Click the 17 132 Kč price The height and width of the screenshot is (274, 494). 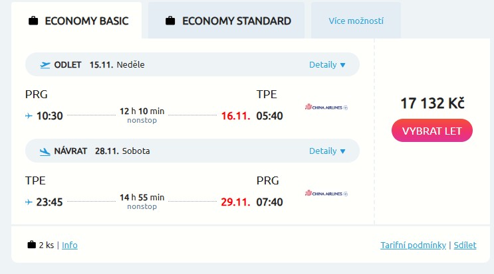click(432, 103)
